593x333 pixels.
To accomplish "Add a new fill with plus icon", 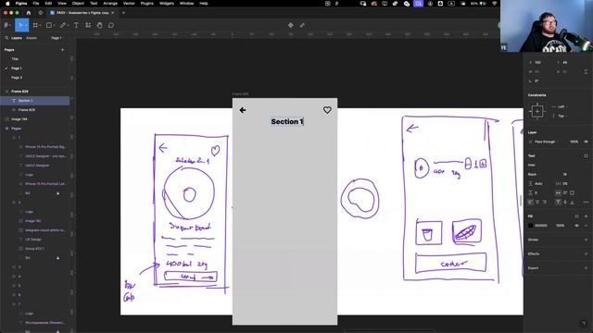I will point(586,216).
